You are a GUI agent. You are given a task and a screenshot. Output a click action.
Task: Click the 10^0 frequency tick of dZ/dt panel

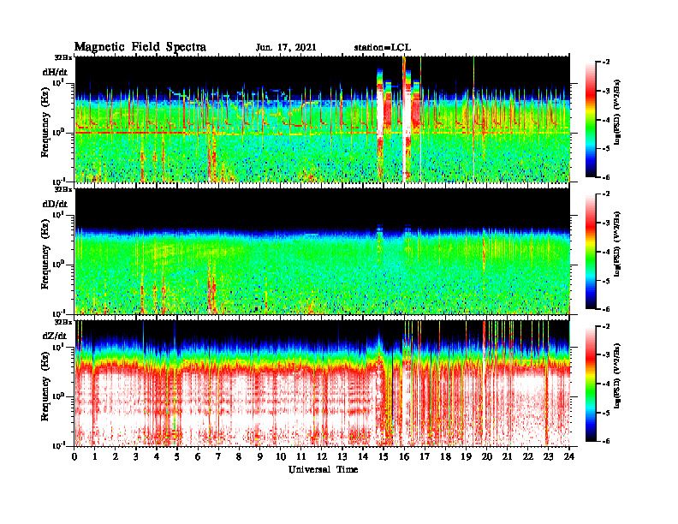(x=58, y=396)
